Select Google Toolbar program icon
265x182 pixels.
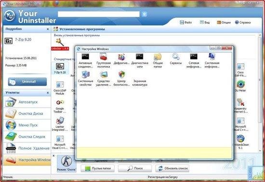pos(60,106)
